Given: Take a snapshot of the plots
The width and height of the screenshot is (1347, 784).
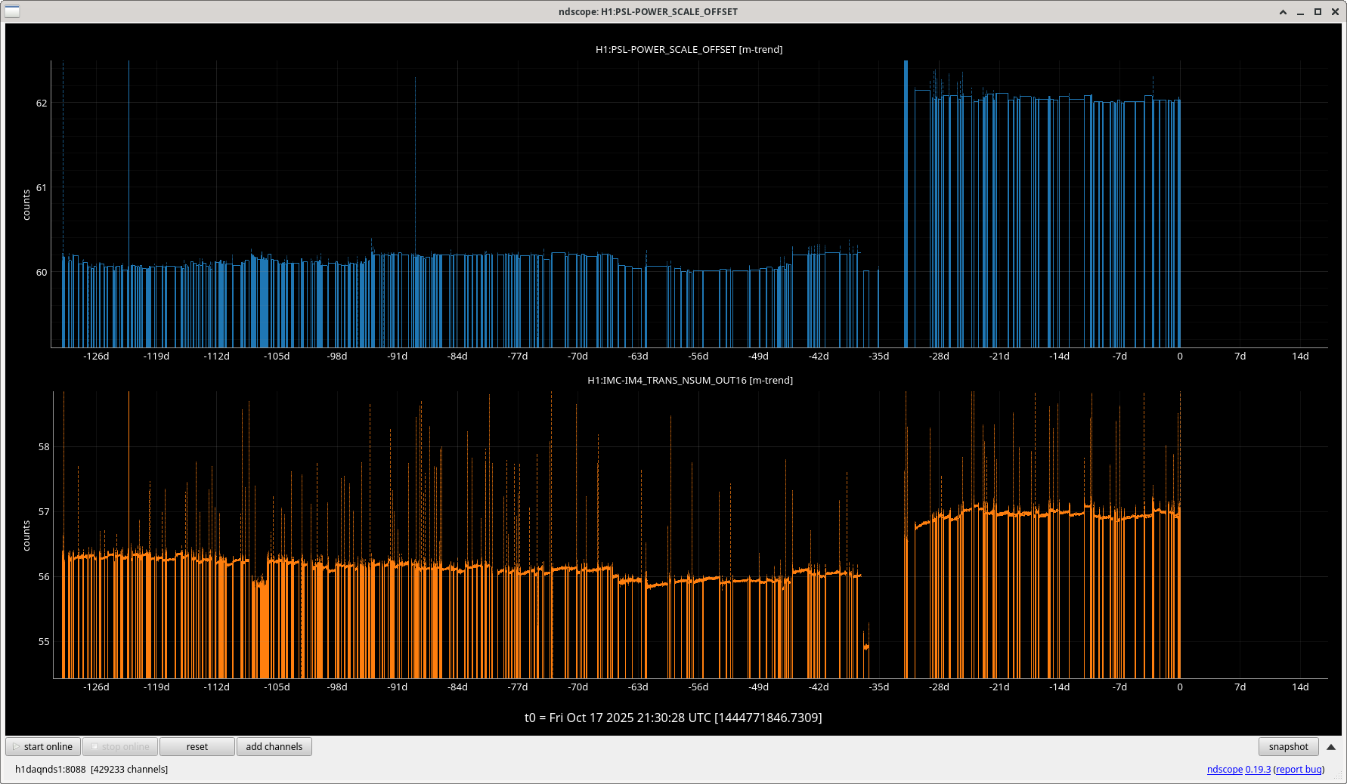Looking at the screenshot, I should click(x=1288, y=746).
